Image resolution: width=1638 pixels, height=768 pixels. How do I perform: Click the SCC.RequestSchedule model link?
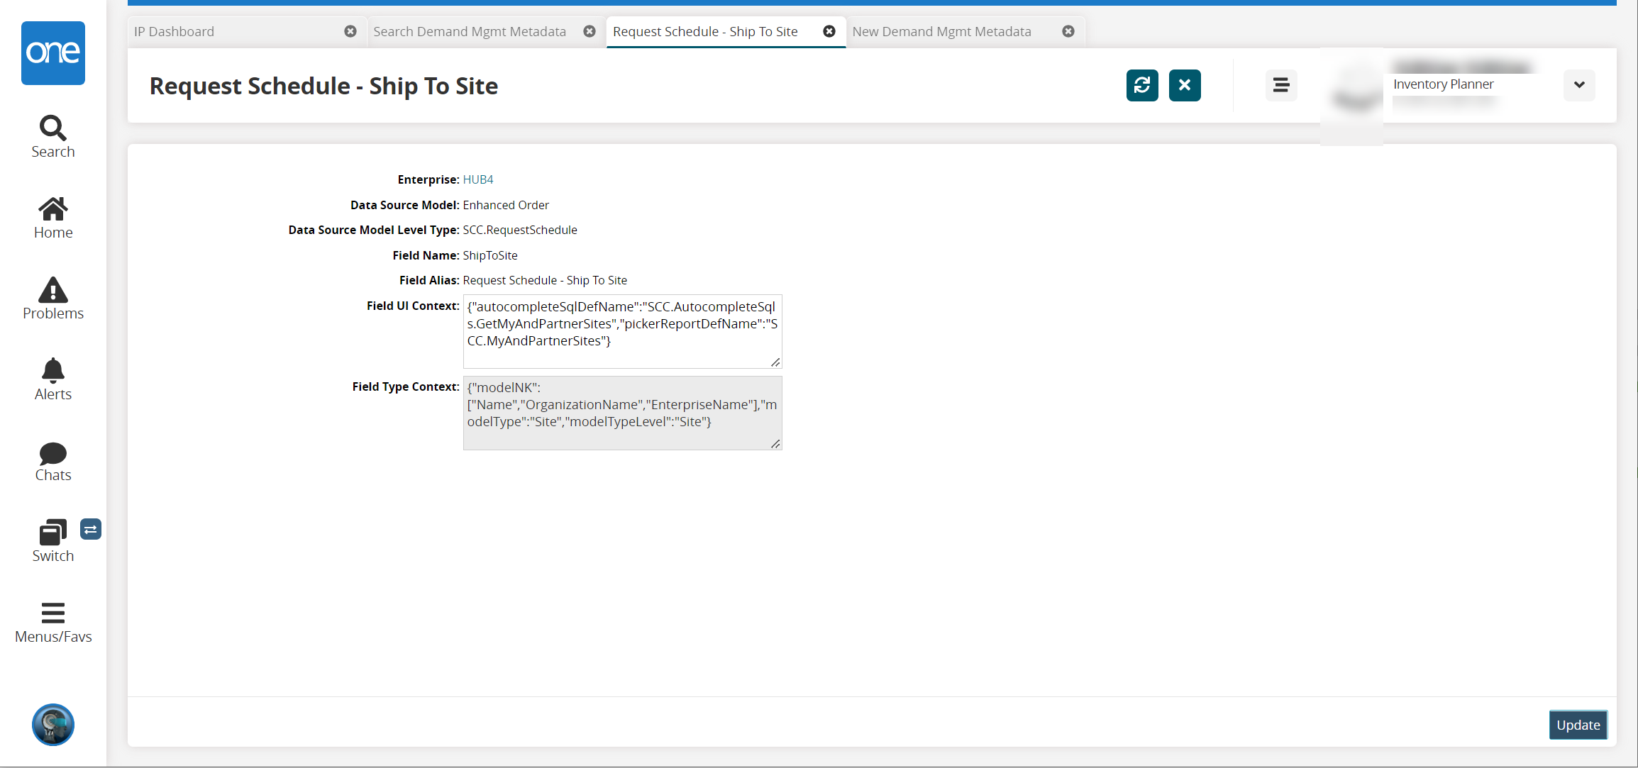click(519, 229)
